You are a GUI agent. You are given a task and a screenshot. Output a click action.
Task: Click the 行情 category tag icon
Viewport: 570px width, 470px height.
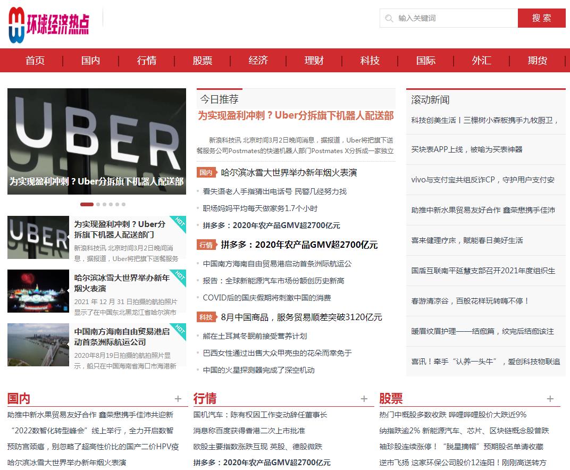point(206,245)
